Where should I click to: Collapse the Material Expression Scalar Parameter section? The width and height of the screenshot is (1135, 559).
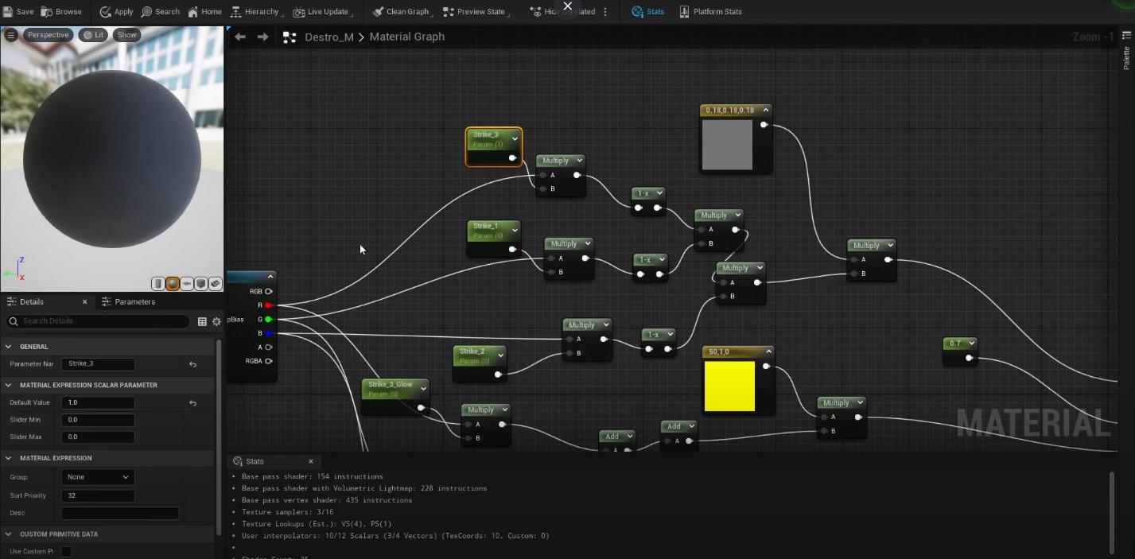(9, 385)
